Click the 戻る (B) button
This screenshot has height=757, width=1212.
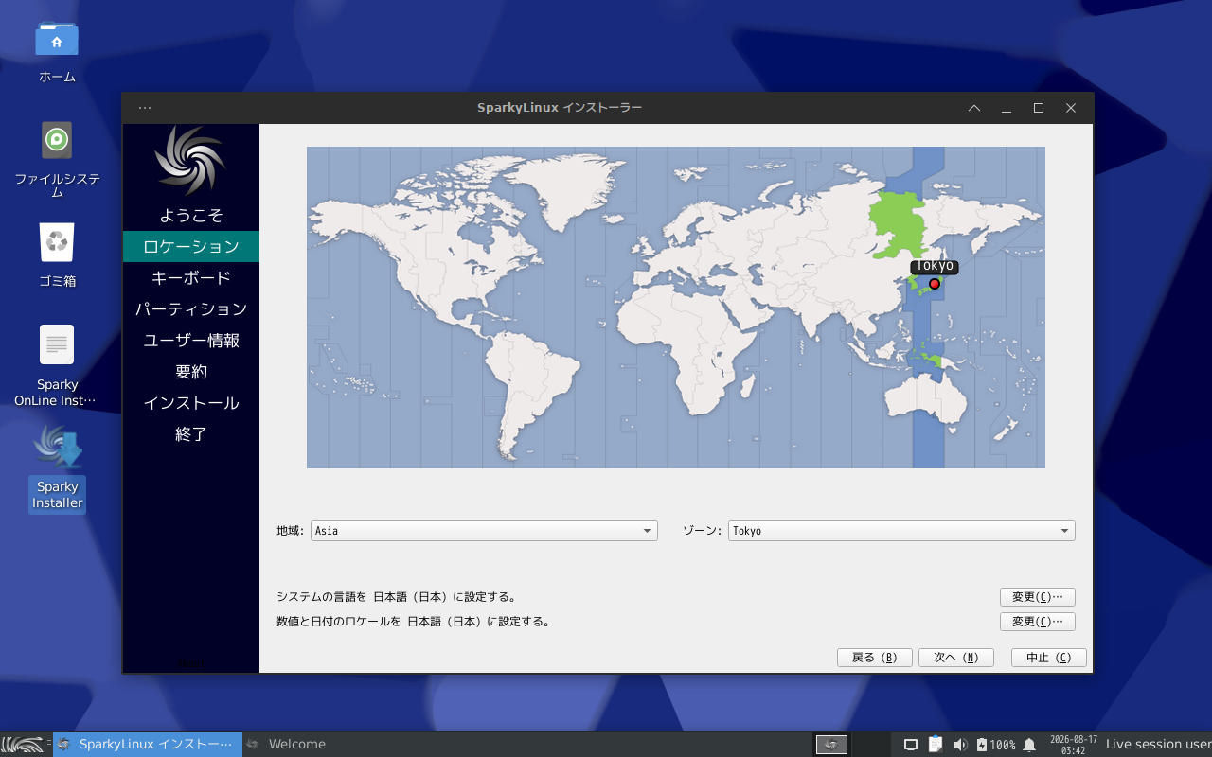pyautogui.click(x=874, y=658)
